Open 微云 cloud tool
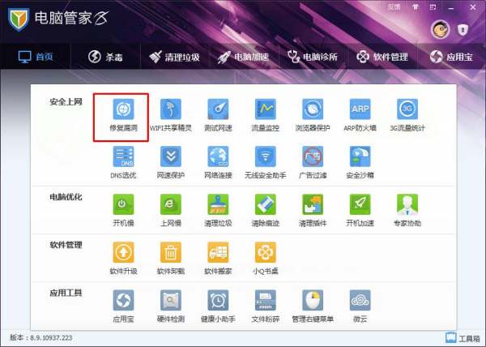 (360, 306)
